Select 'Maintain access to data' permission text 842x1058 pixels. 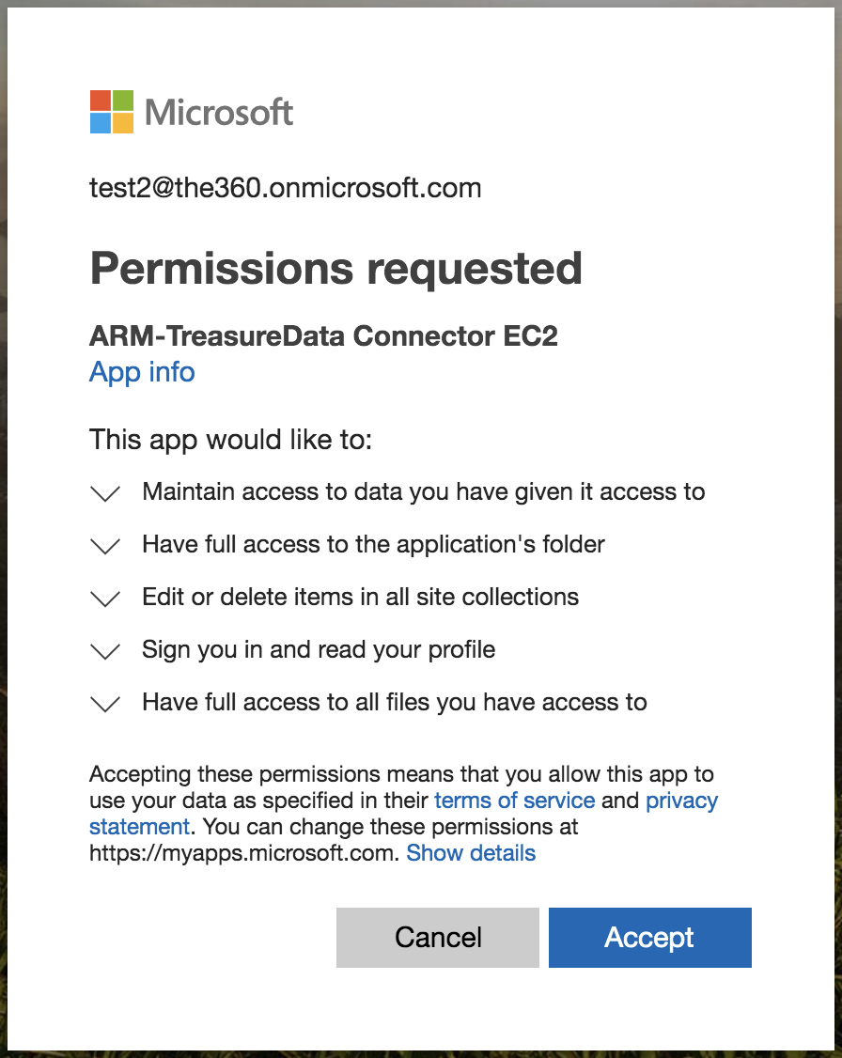coord(423,491)
